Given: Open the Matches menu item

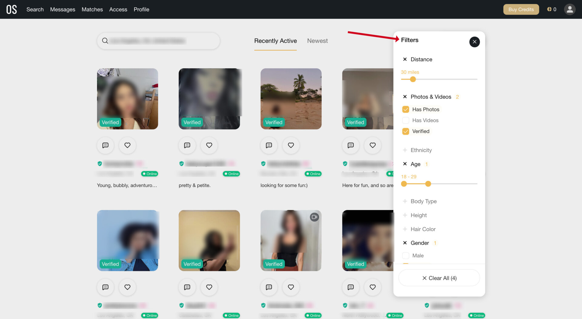Looking at the screenshot, I should 92,9.
